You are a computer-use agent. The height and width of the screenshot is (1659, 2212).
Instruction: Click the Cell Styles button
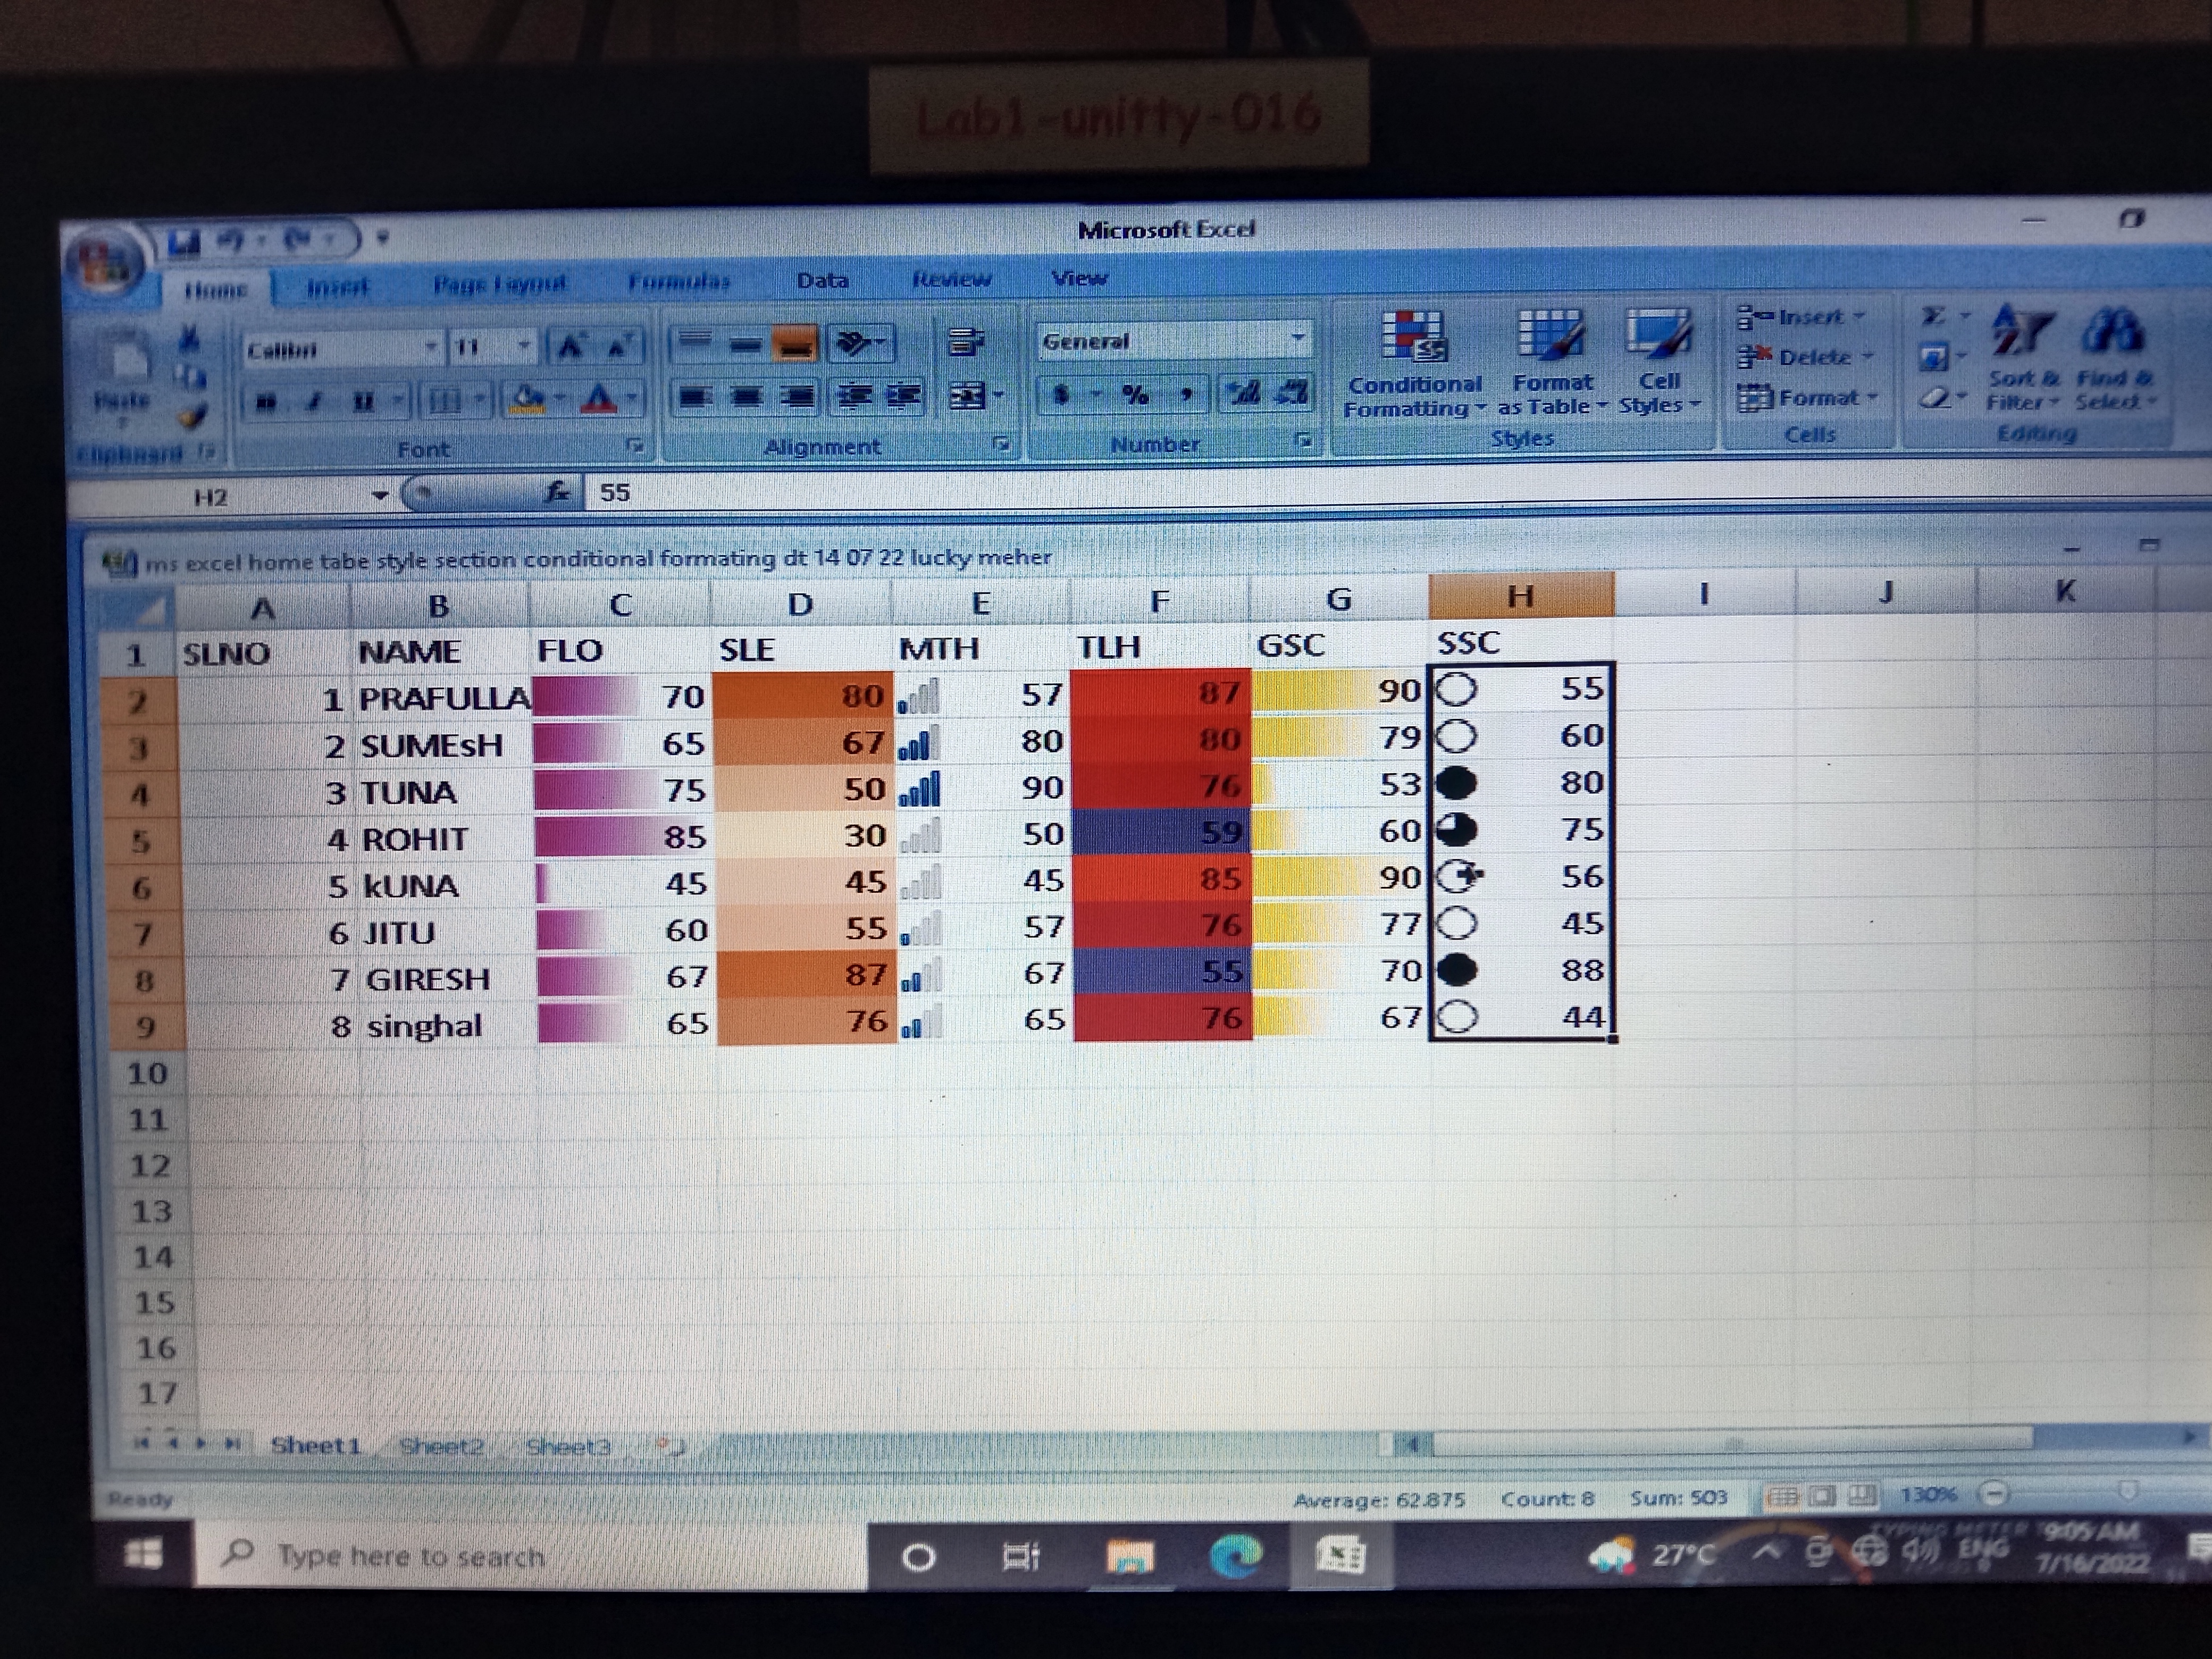pyautogui.click(x=1658, y=362)
